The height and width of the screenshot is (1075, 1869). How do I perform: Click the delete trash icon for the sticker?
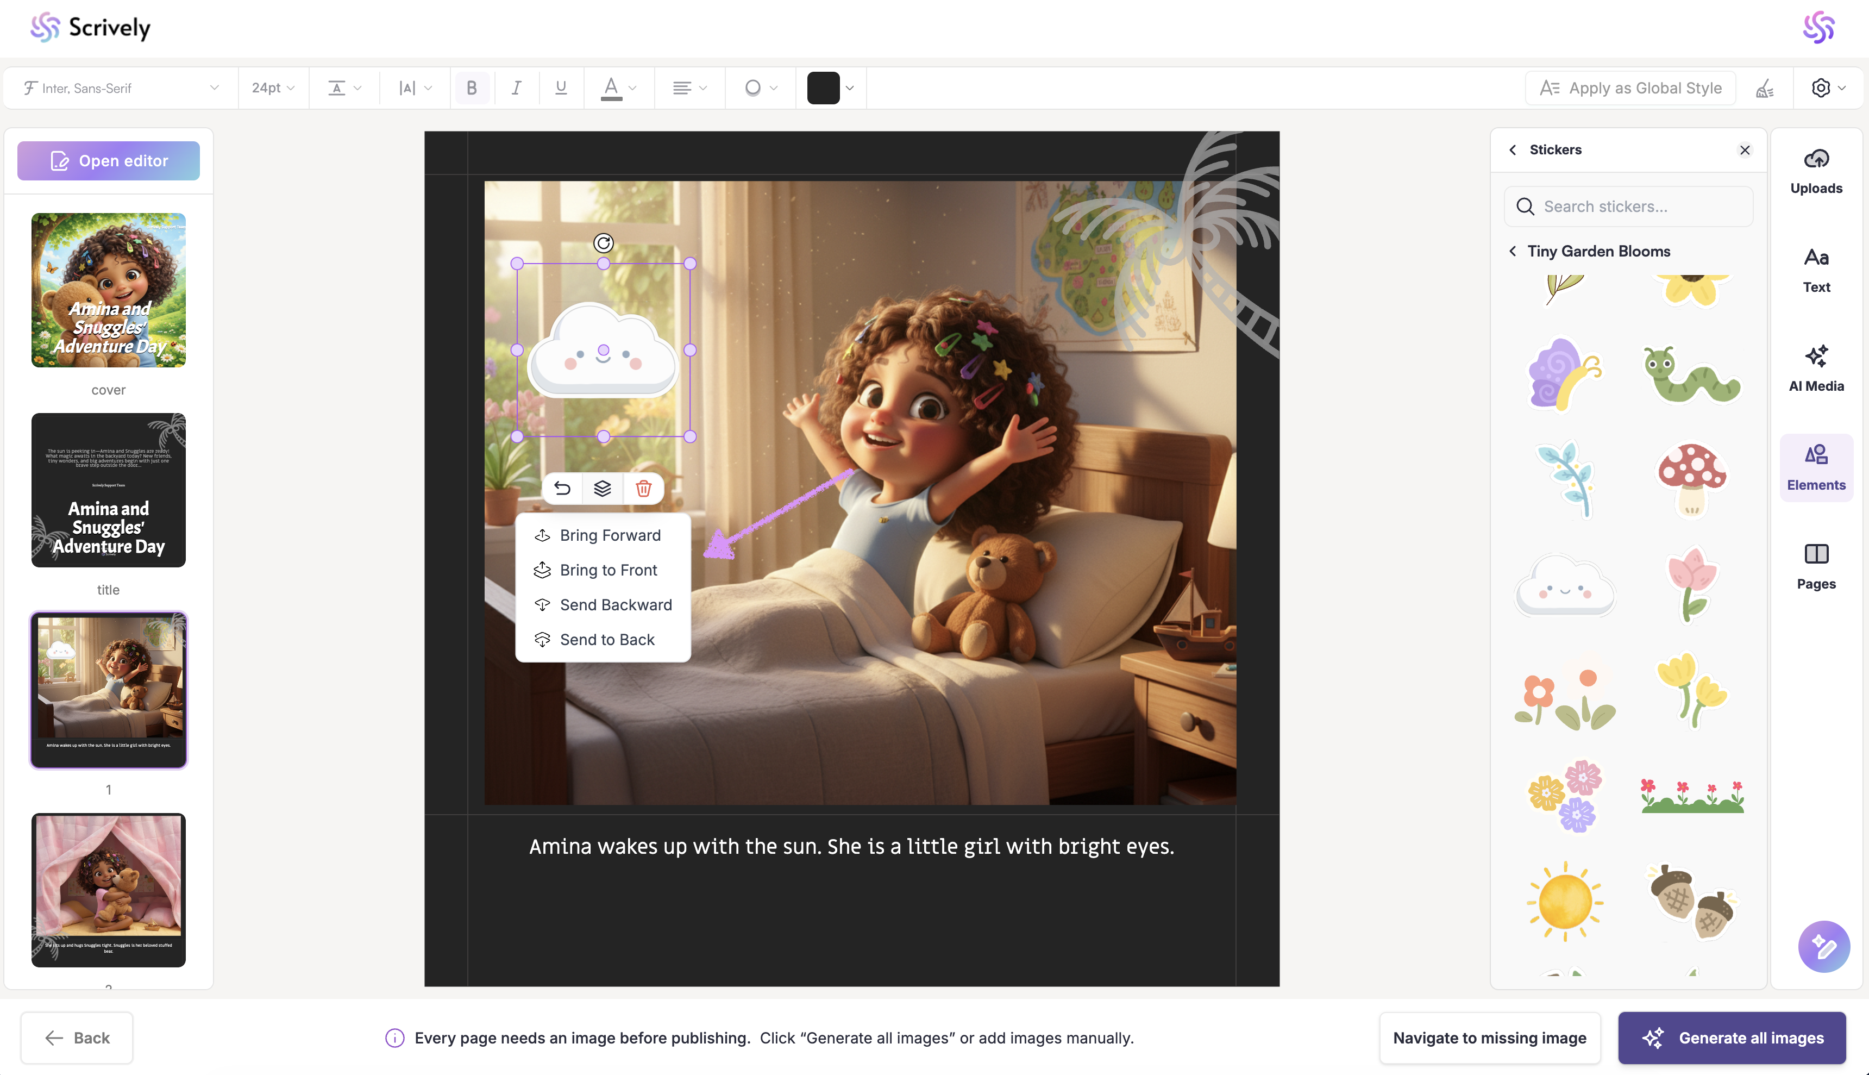point(643,489)
